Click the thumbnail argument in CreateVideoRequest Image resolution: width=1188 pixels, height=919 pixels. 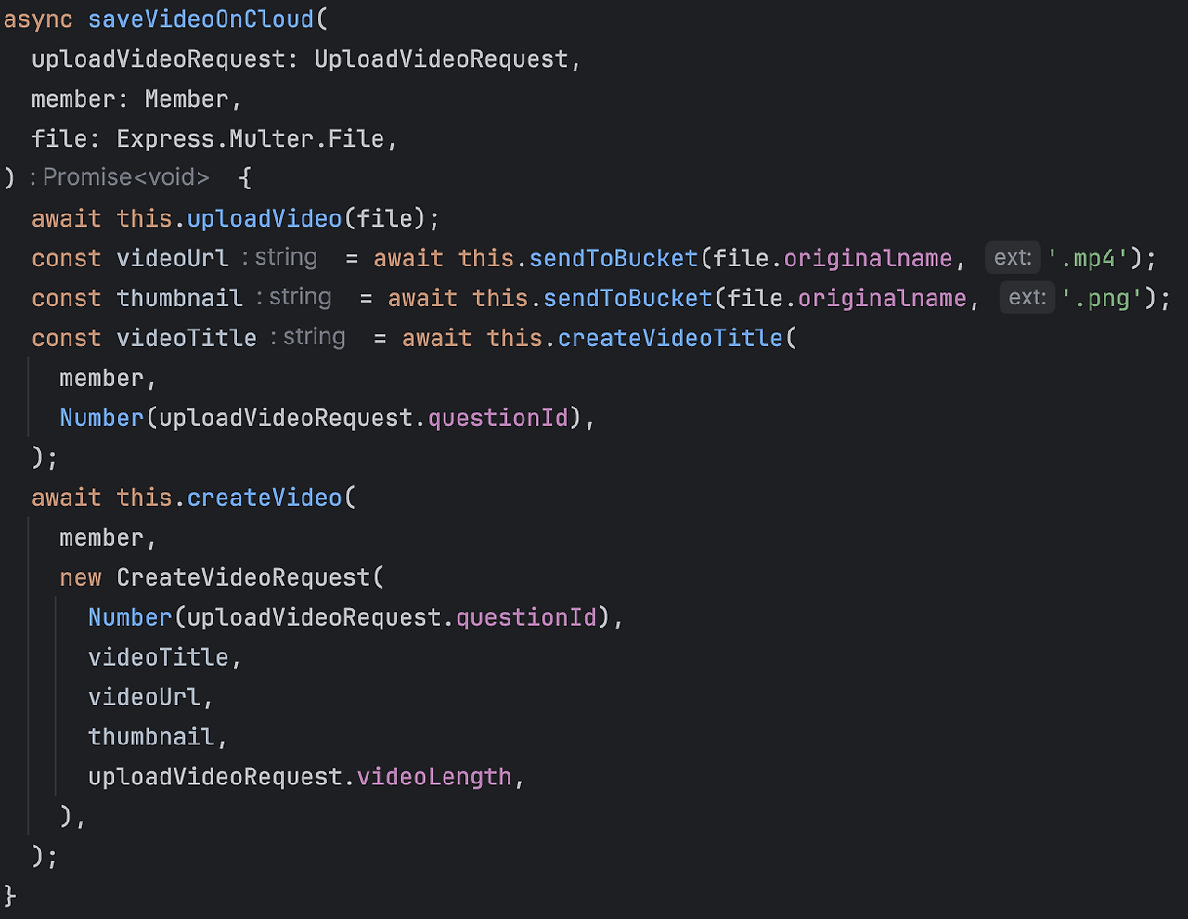(x=151, y=738)
